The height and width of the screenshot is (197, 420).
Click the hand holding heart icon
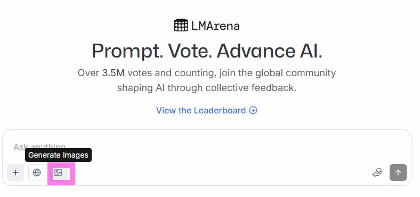(x=377, y=173)
